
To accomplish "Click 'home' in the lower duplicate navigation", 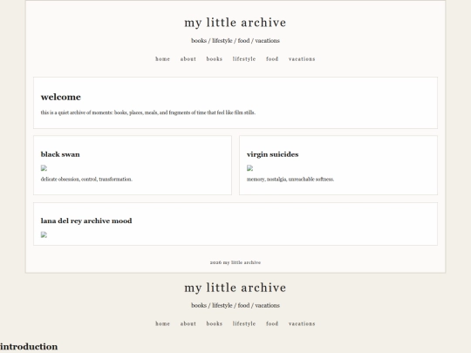I will (x=162, y=323).
